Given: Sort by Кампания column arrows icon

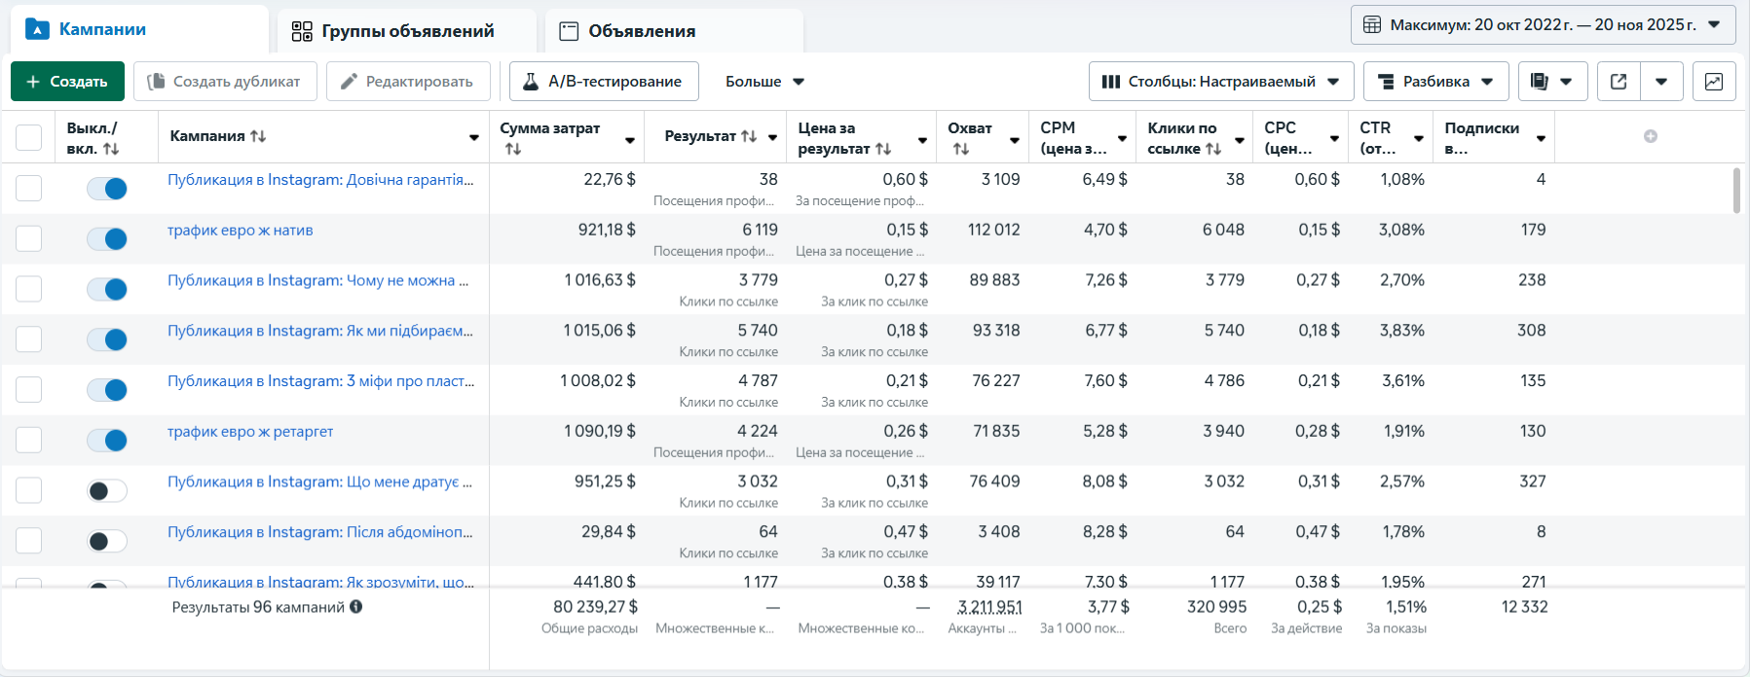Looking at the screenshot, I should pos(258,136).
